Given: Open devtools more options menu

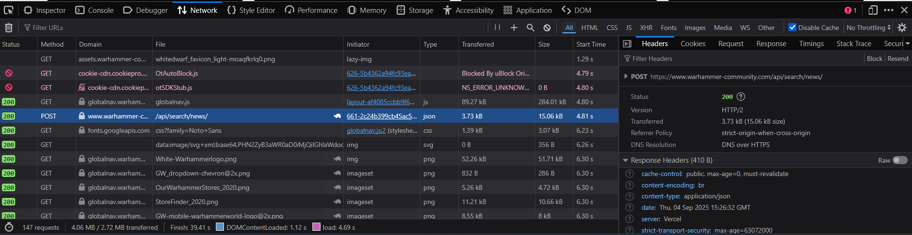Looking at the screenshot, I should (889, 10).
